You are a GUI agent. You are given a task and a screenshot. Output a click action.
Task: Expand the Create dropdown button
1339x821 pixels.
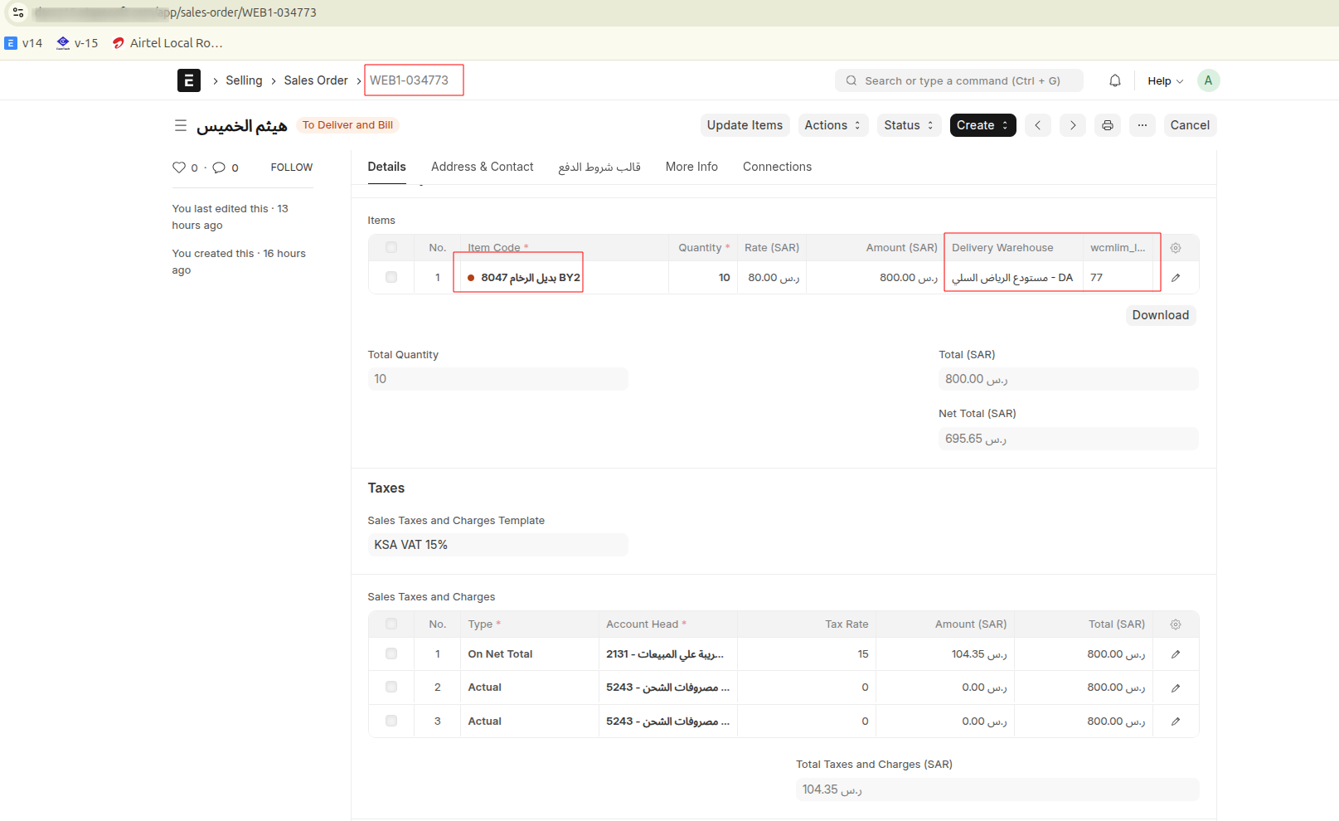coord(982,125)
